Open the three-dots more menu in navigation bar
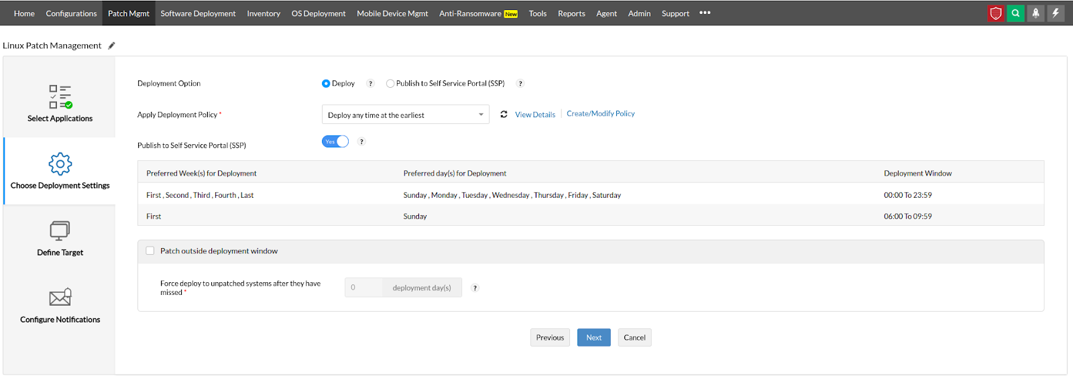The image size is (1073, 376). 705,13
